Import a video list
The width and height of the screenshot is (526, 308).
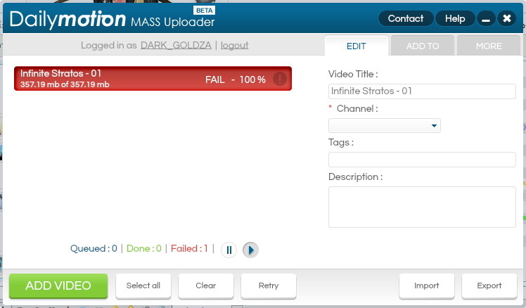point(427,285)
